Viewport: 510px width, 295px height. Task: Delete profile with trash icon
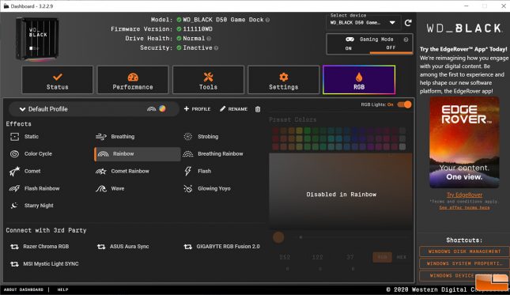click(x=258, y=109)
